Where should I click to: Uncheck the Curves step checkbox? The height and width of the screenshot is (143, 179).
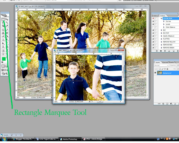(x=153, y=21)
